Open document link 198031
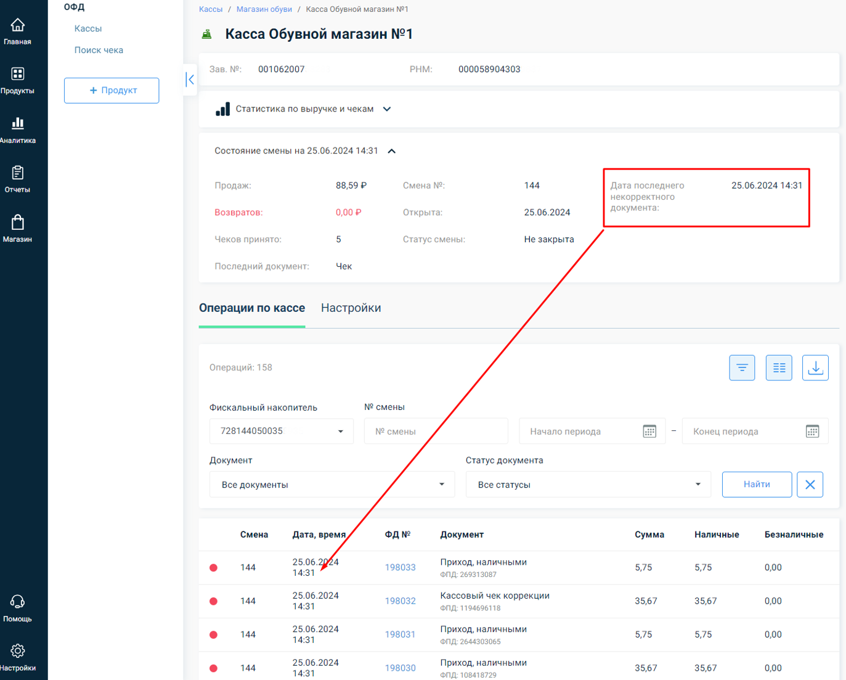This screenshot has height=680, width=846. click(401, 634)
